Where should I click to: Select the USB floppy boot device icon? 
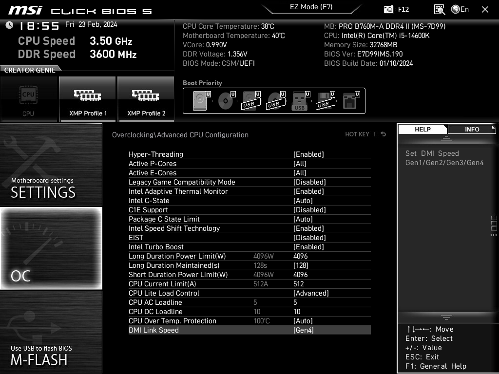pyautogui.click(x=325, y=101)
